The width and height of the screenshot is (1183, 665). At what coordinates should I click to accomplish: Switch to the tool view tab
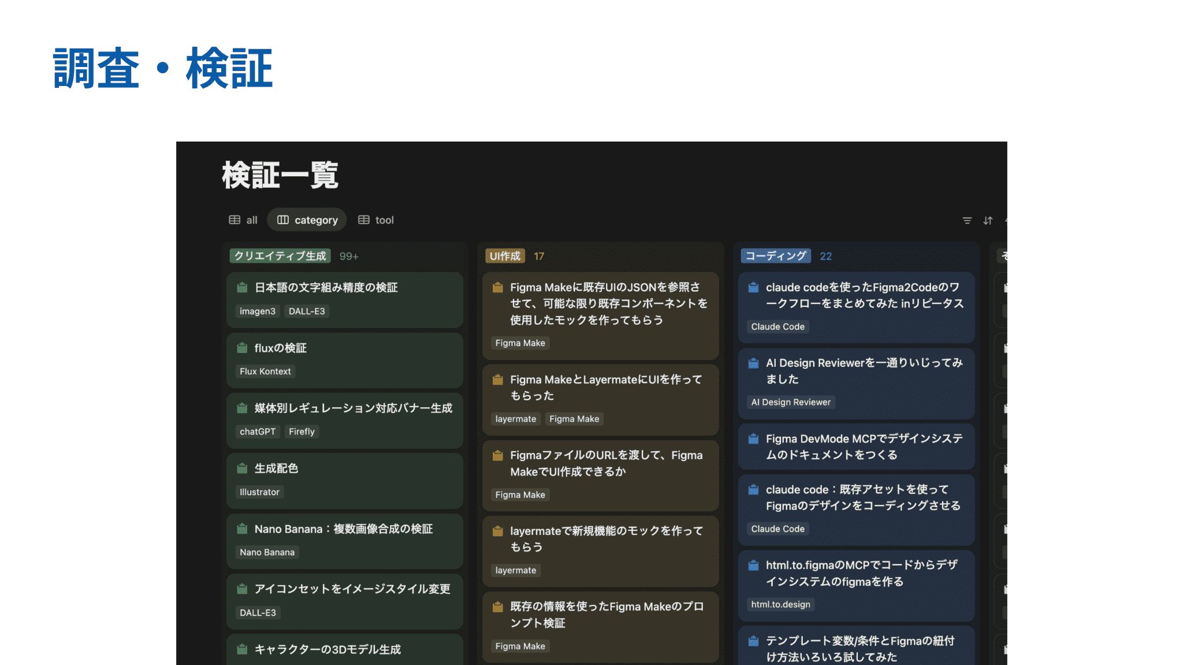point(376,220)
